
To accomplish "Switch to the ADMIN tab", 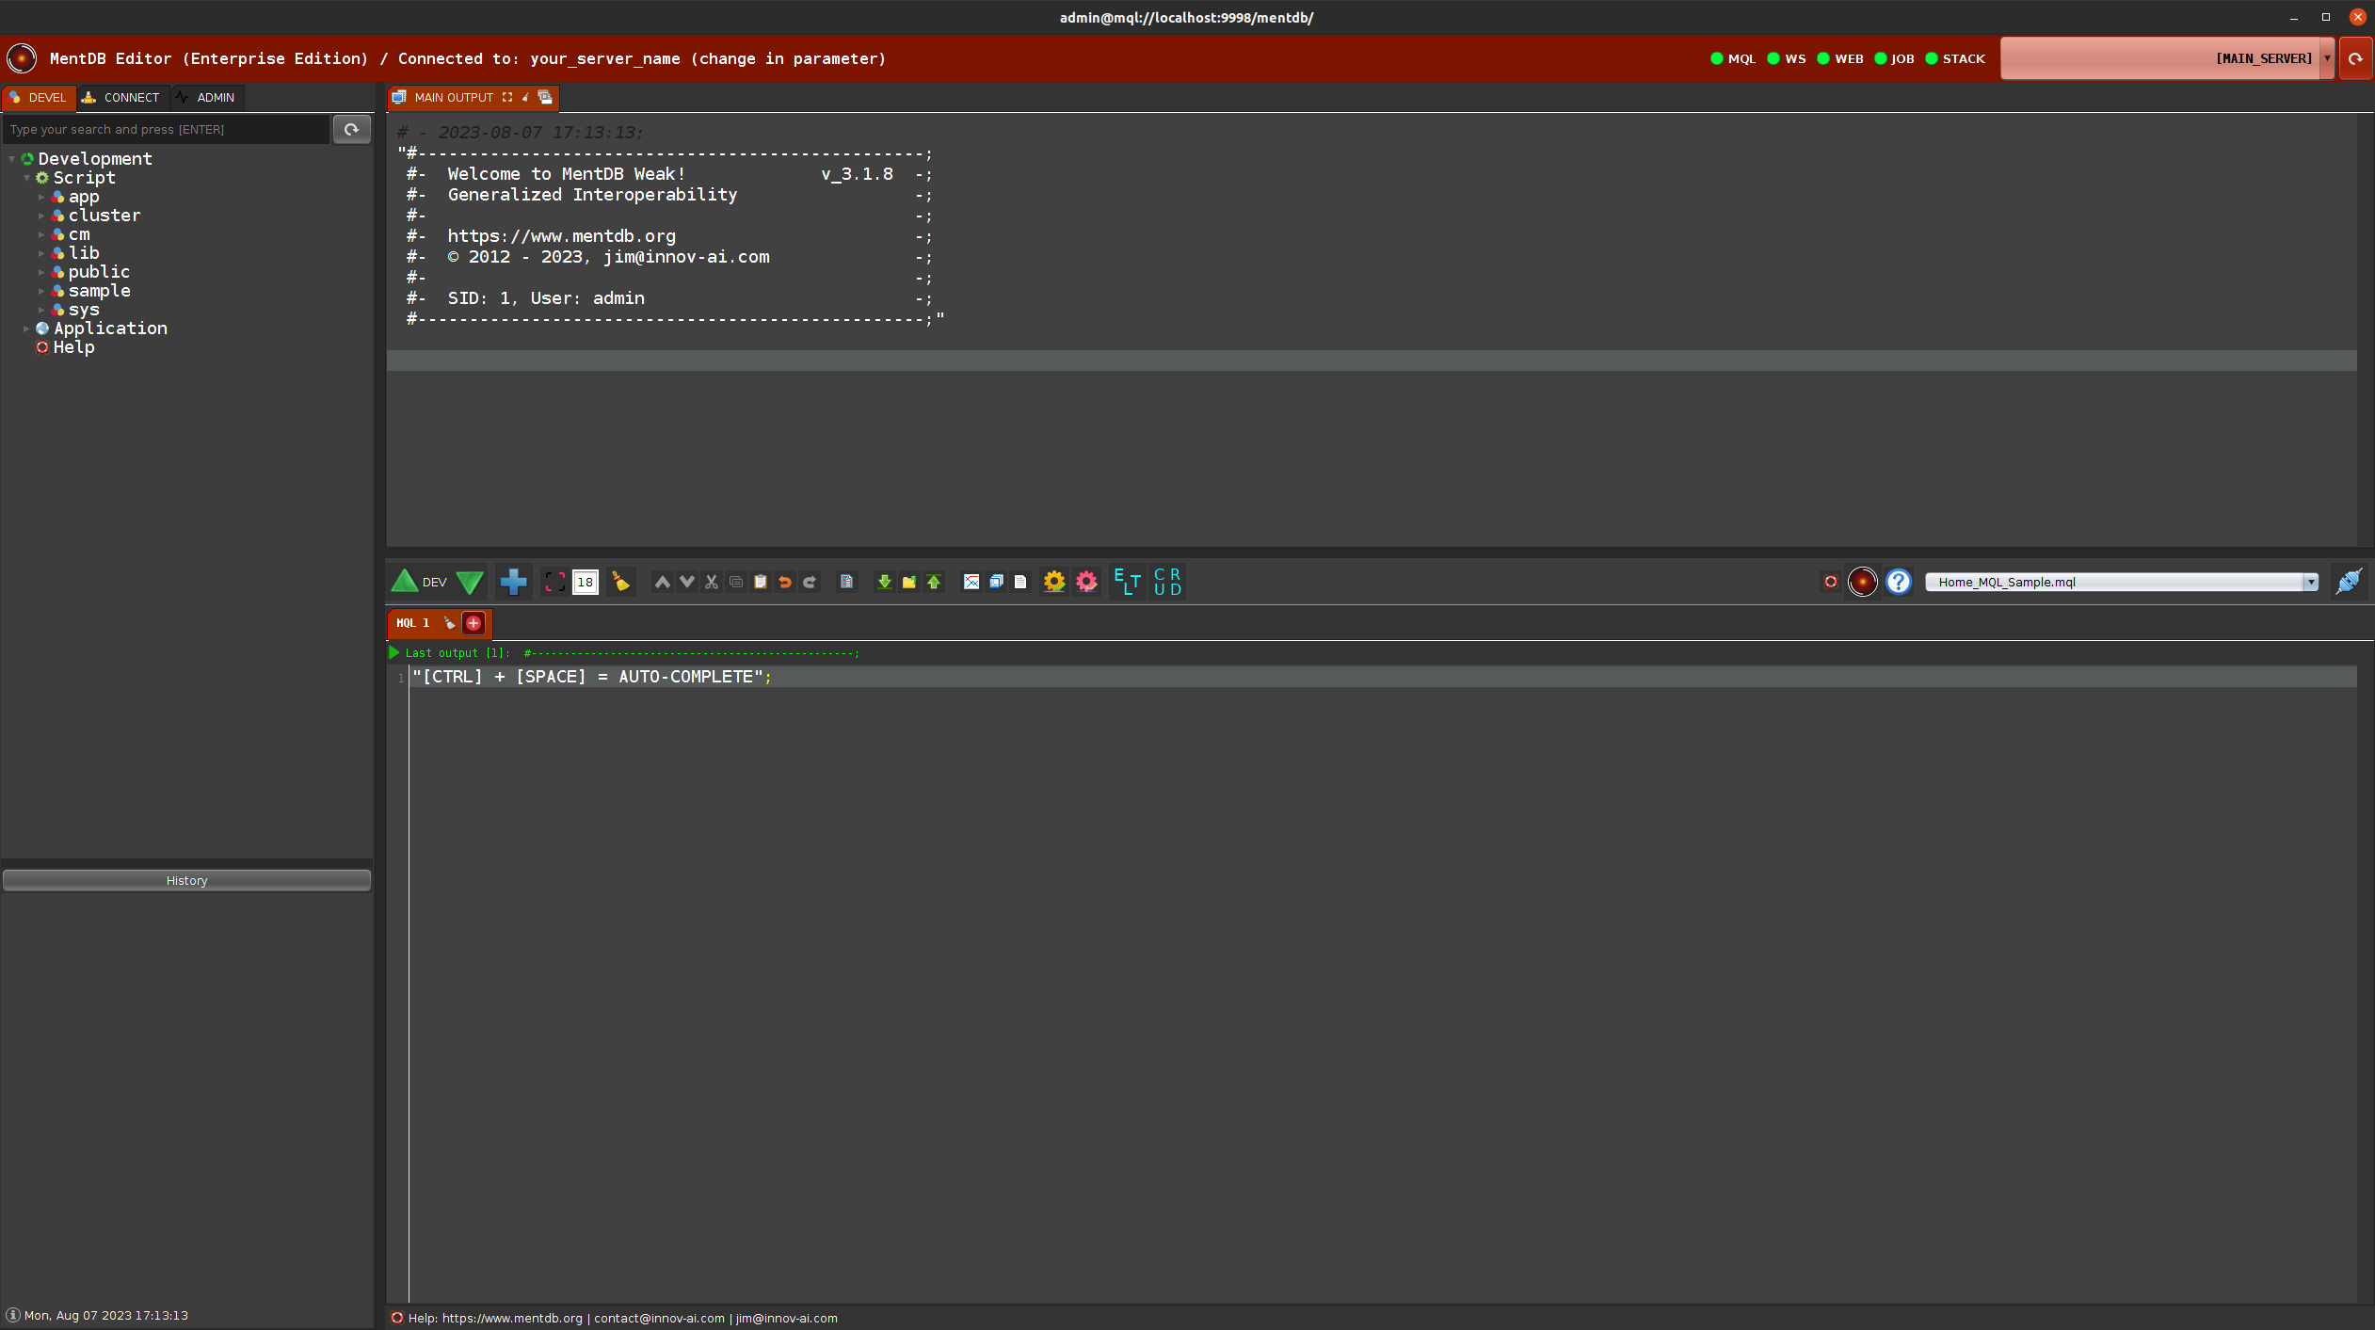I will (206, 97).
